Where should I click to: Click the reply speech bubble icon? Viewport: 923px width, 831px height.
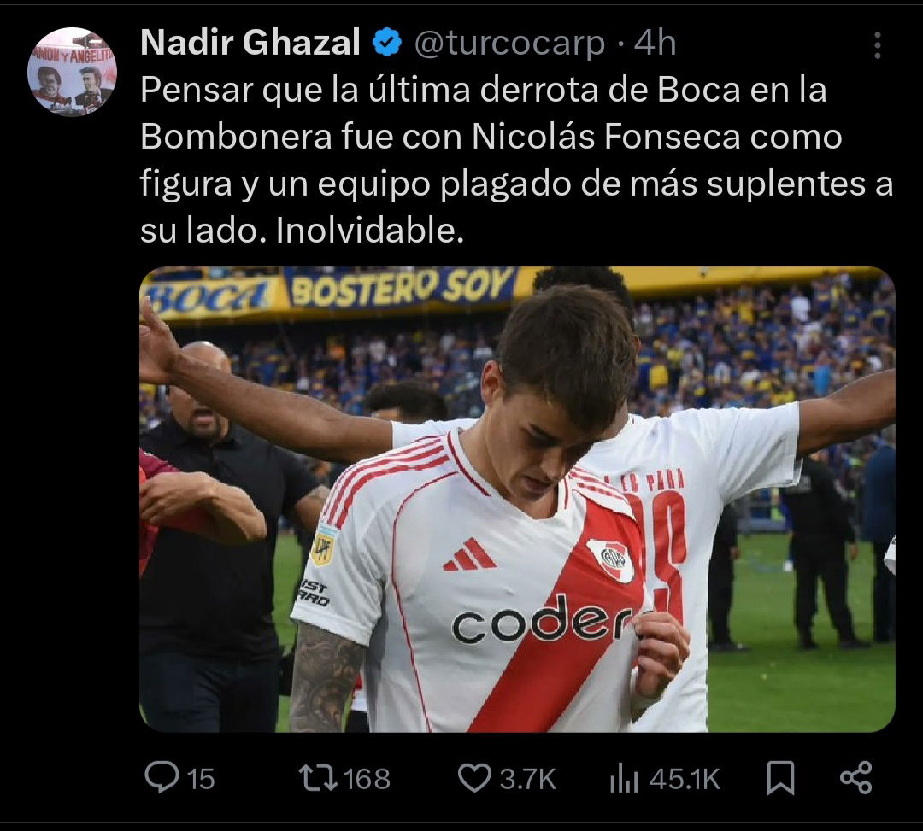click(162, 777)
